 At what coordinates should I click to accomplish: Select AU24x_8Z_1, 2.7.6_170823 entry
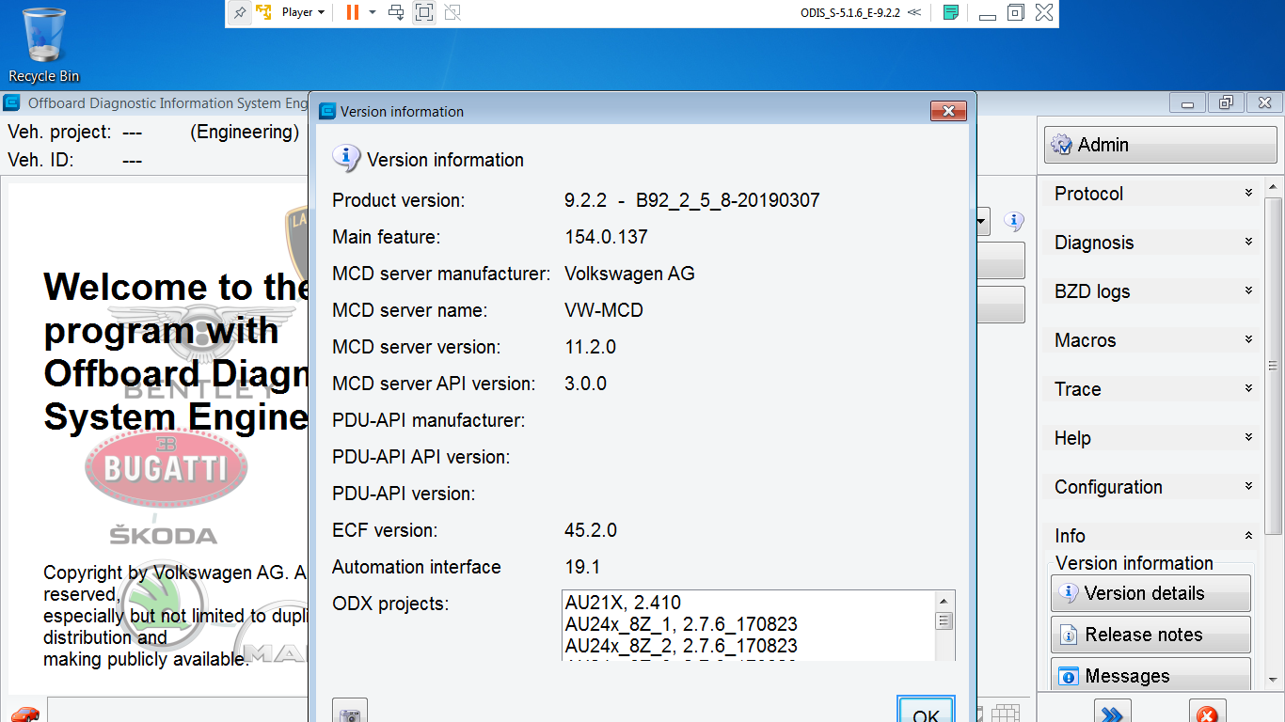pyautogui.click(x=681, y=624)
